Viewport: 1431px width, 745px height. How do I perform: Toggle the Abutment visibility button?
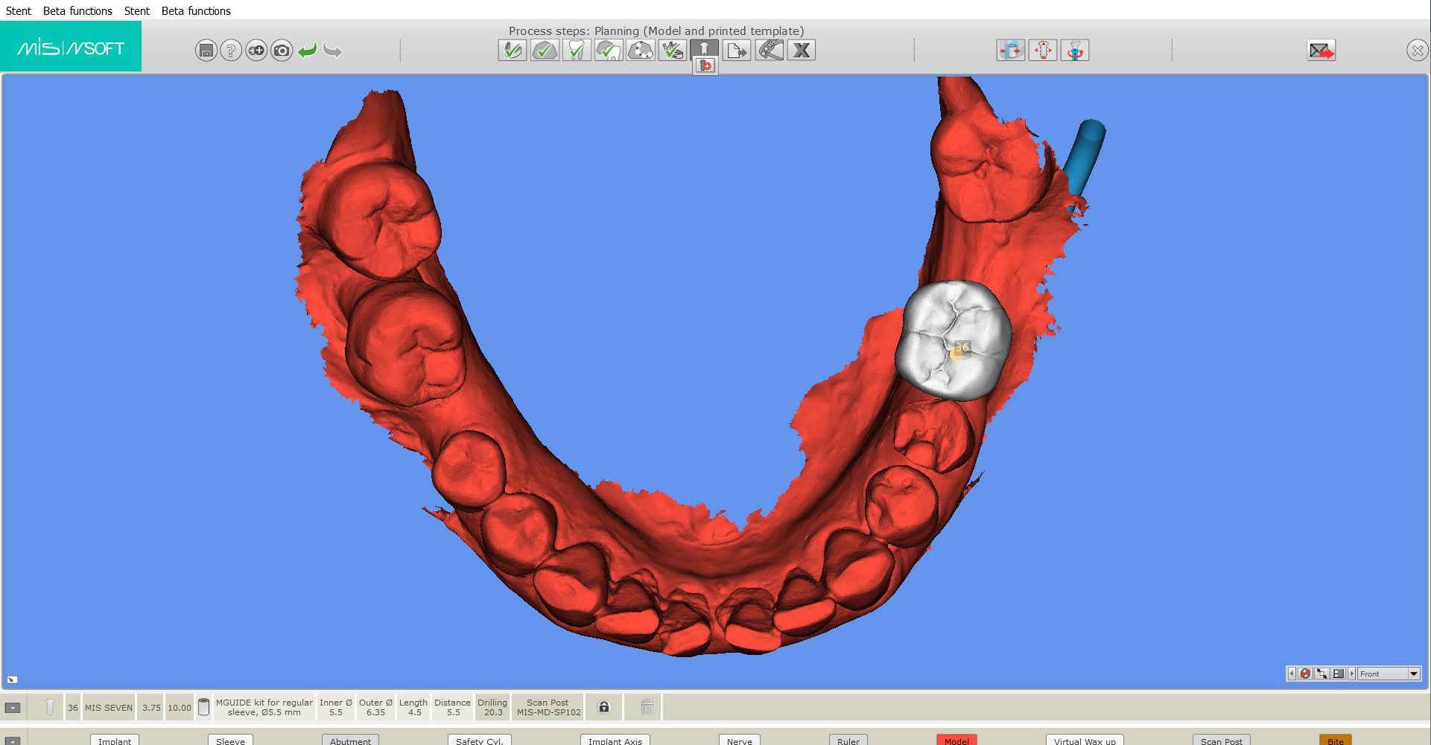pyautogui.click(x=350, y=741)
